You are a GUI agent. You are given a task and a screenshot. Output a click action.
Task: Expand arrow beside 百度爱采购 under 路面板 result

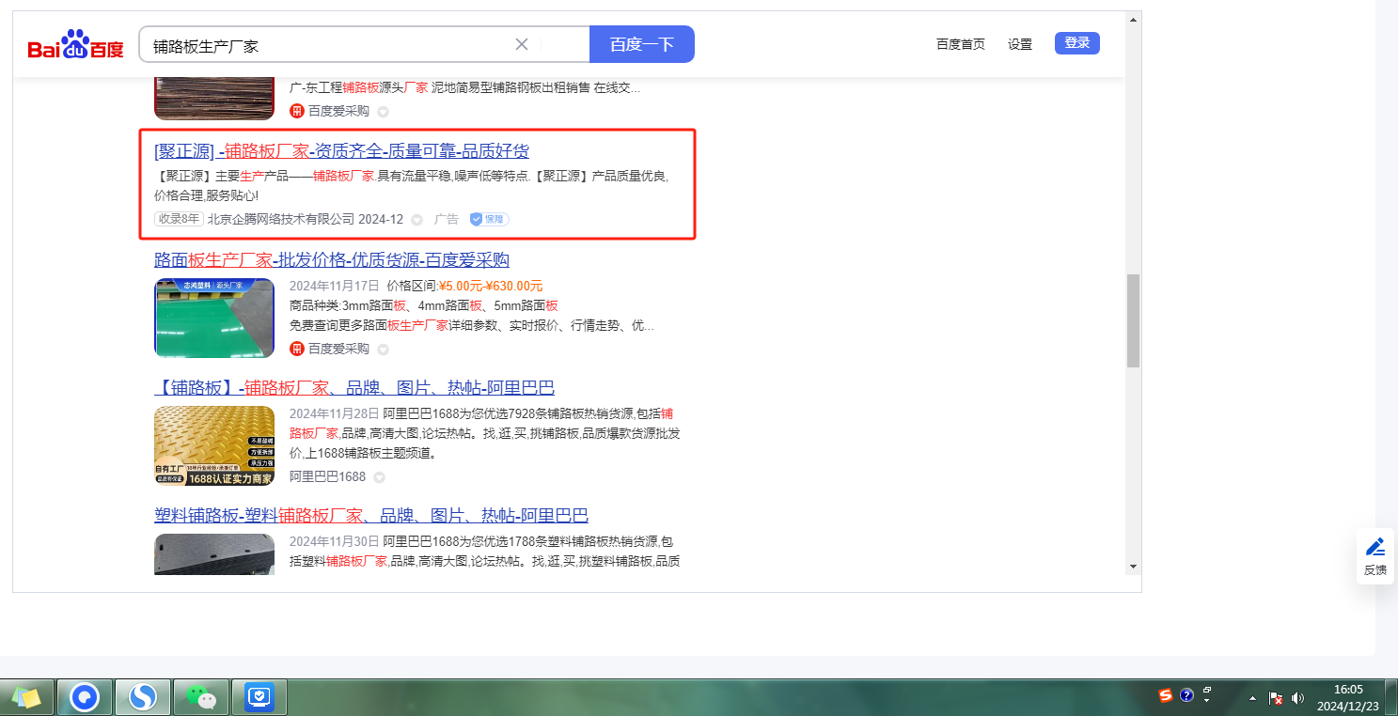click(383, 350)
